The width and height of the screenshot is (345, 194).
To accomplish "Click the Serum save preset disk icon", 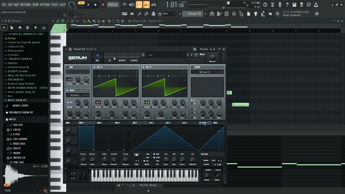I will [143, 55].
